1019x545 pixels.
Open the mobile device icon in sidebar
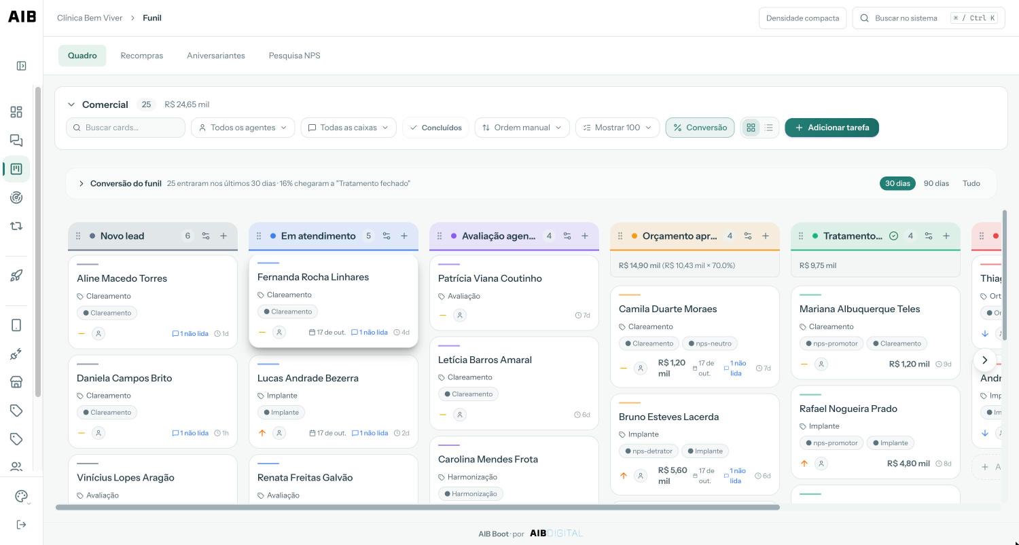tap(16, 325)
